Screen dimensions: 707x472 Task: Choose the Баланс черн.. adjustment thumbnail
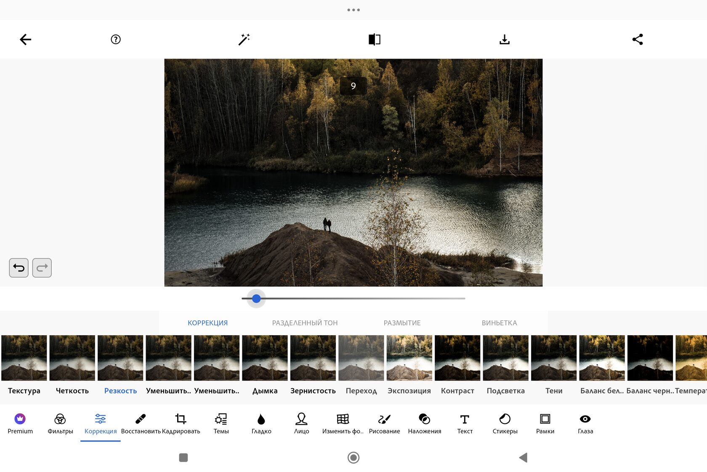click(x=650, y=358)
